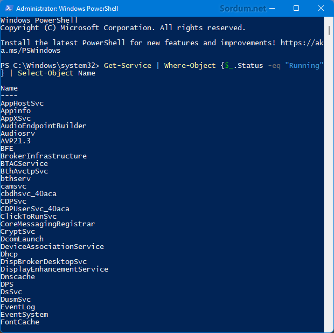The image size is (334, 333).
Task: Click the Where-Object cmdlet text
Action: pos(190,65)
